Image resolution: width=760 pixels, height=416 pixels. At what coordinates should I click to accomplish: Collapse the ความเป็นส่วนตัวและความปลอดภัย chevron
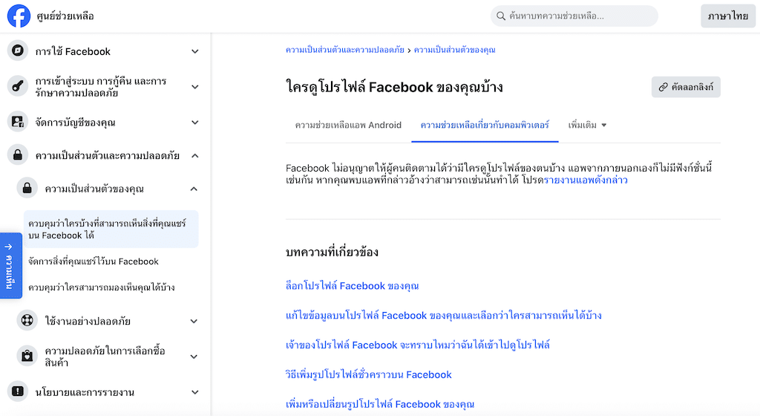pos(195,156)
